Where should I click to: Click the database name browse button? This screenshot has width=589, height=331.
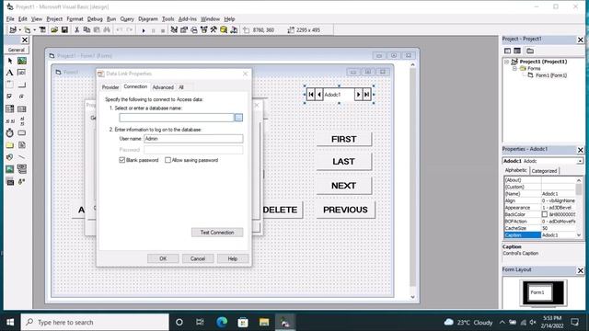(238, 118)
